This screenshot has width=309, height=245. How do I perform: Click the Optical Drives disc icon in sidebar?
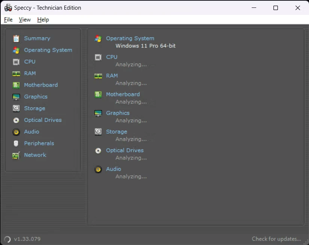[x=16, y=120]
